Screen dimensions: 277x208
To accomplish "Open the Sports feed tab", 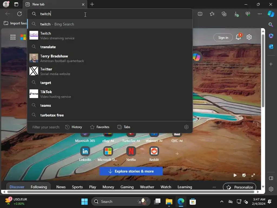I will 77,187.
